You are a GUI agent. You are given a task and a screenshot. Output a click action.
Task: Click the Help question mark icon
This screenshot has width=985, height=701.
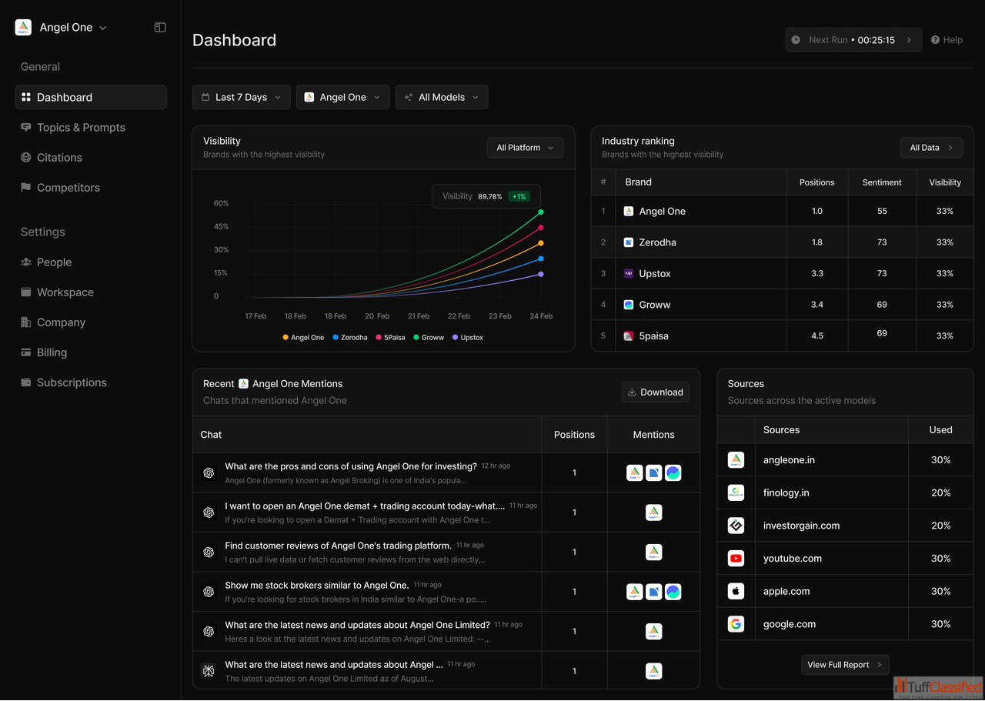(x=935, y=40)
